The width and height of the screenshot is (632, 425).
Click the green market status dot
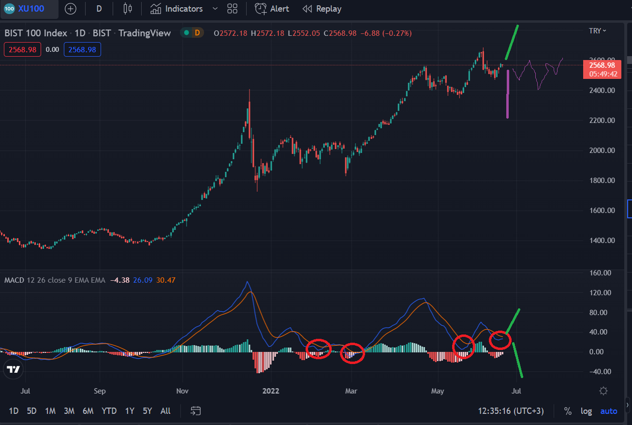click(186, 33)
